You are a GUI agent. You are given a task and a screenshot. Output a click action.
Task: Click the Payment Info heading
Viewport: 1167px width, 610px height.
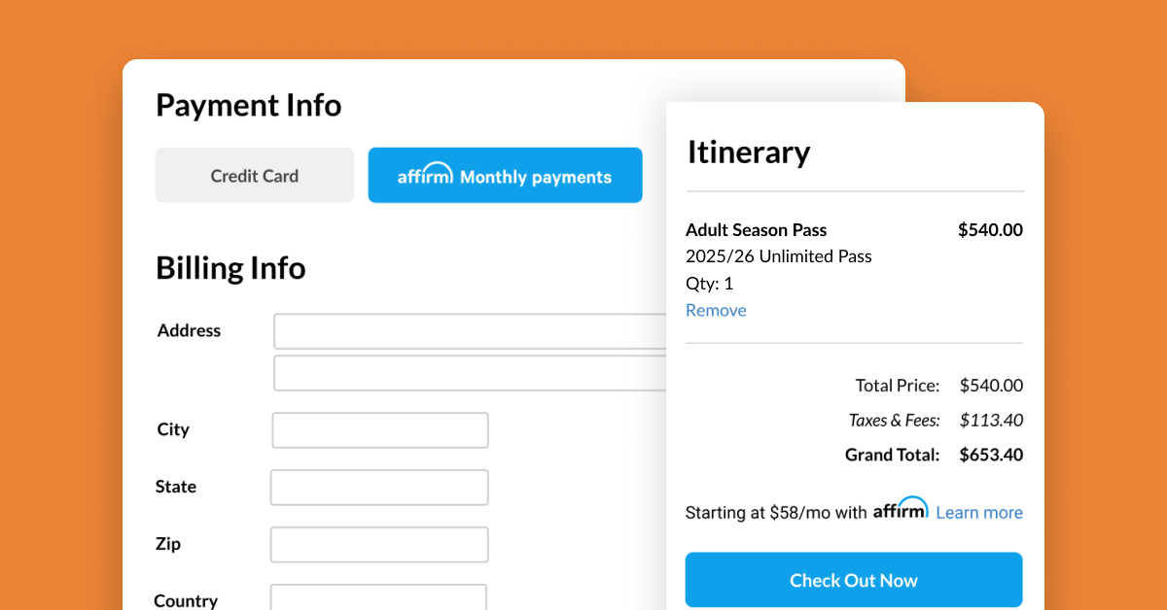(248, 105)
